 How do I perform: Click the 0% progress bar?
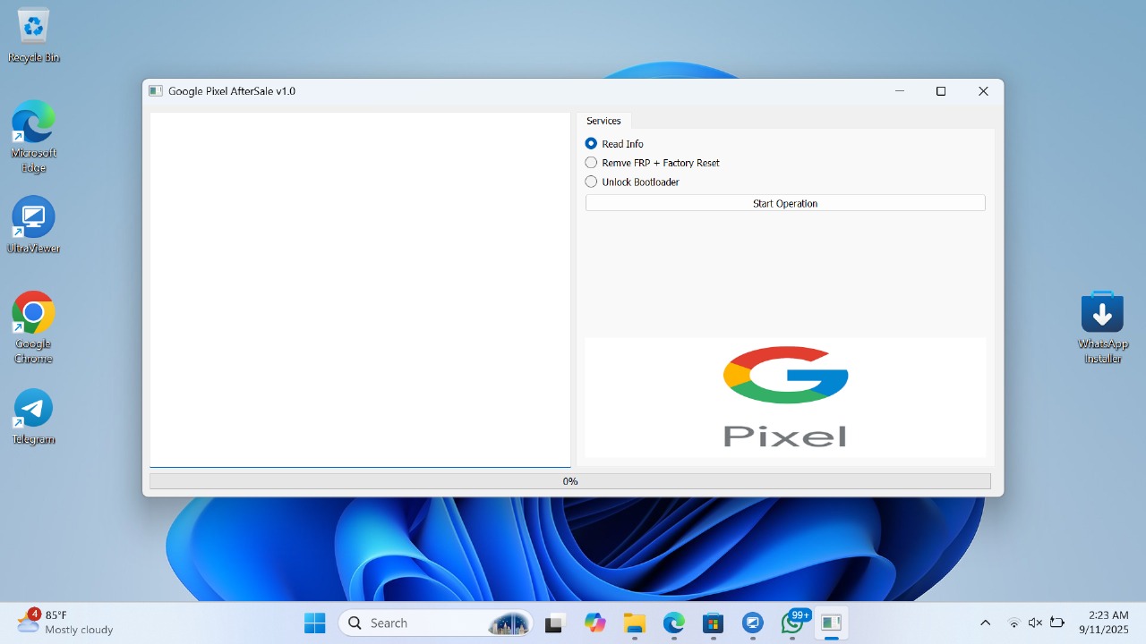tap(569, 481)
